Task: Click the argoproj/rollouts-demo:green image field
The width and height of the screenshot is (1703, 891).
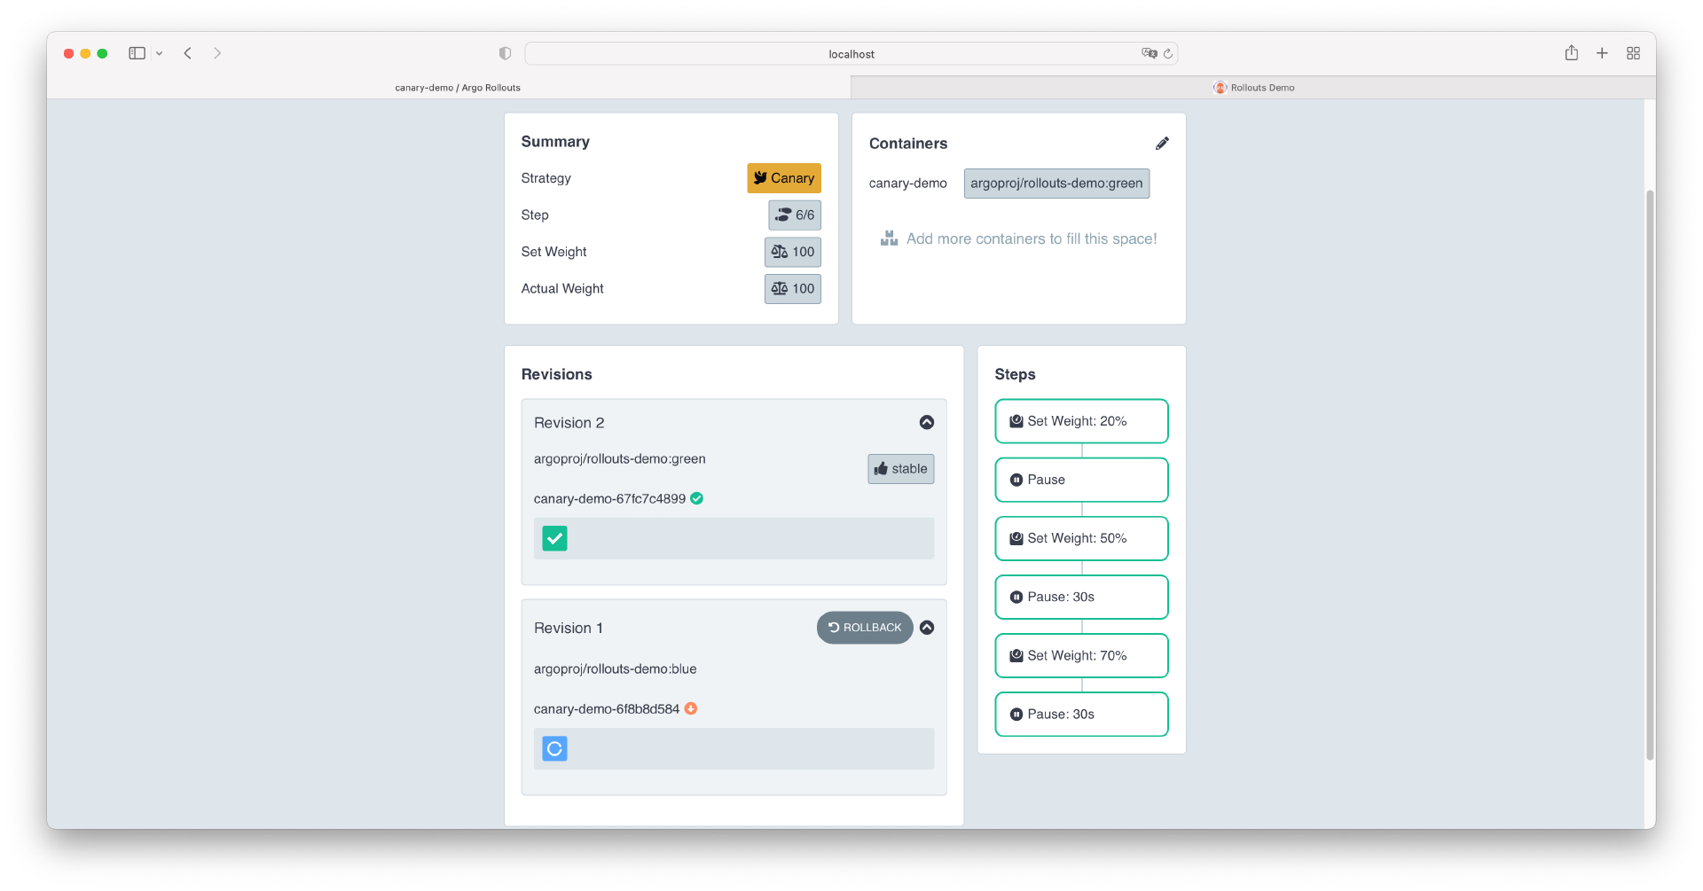Action: click(x=1056, y=184)
